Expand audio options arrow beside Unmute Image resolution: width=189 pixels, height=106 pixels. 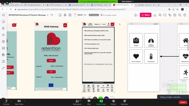pyautogui.click(x=11, y=101)
